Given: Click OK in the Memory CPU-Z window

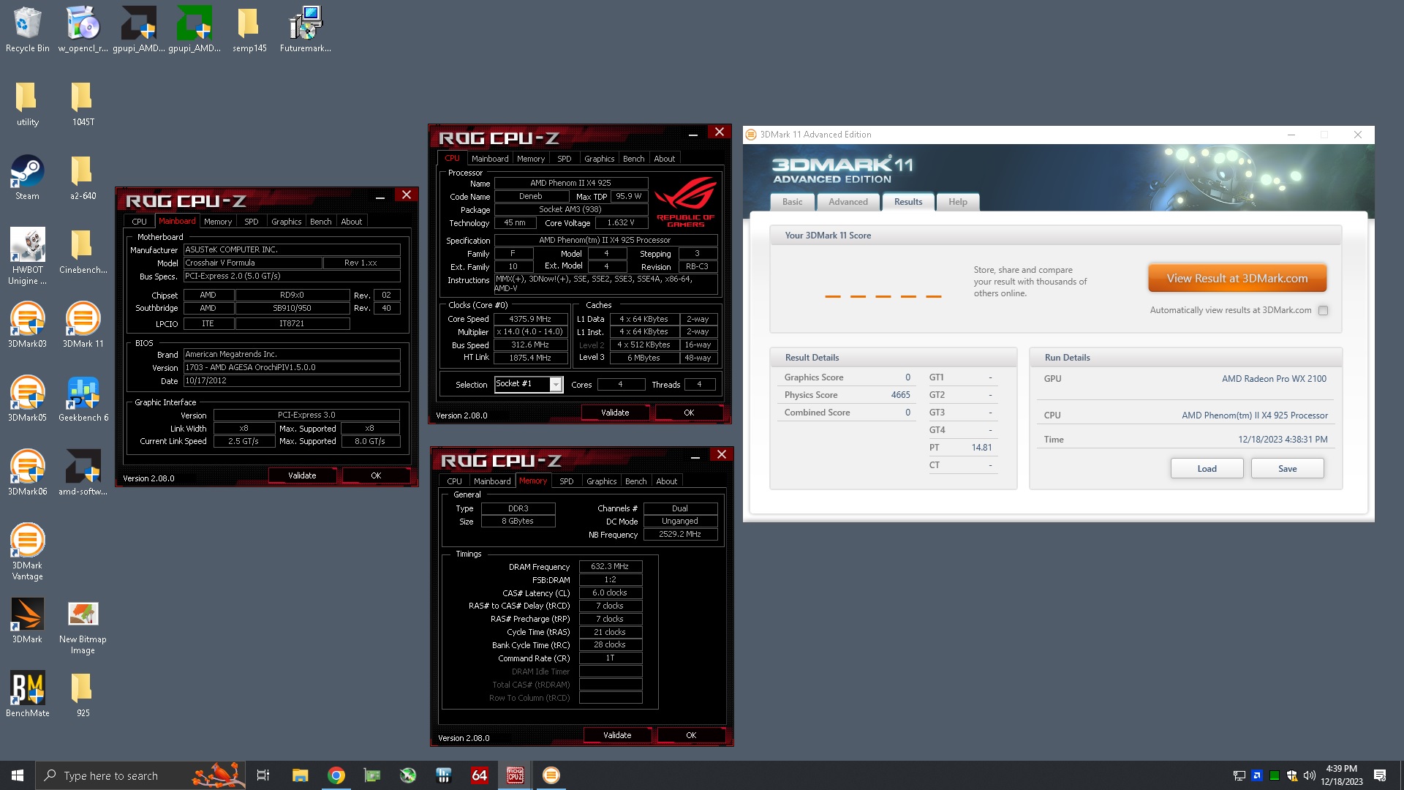Looking at the screenshot, I should pos(691,735).
